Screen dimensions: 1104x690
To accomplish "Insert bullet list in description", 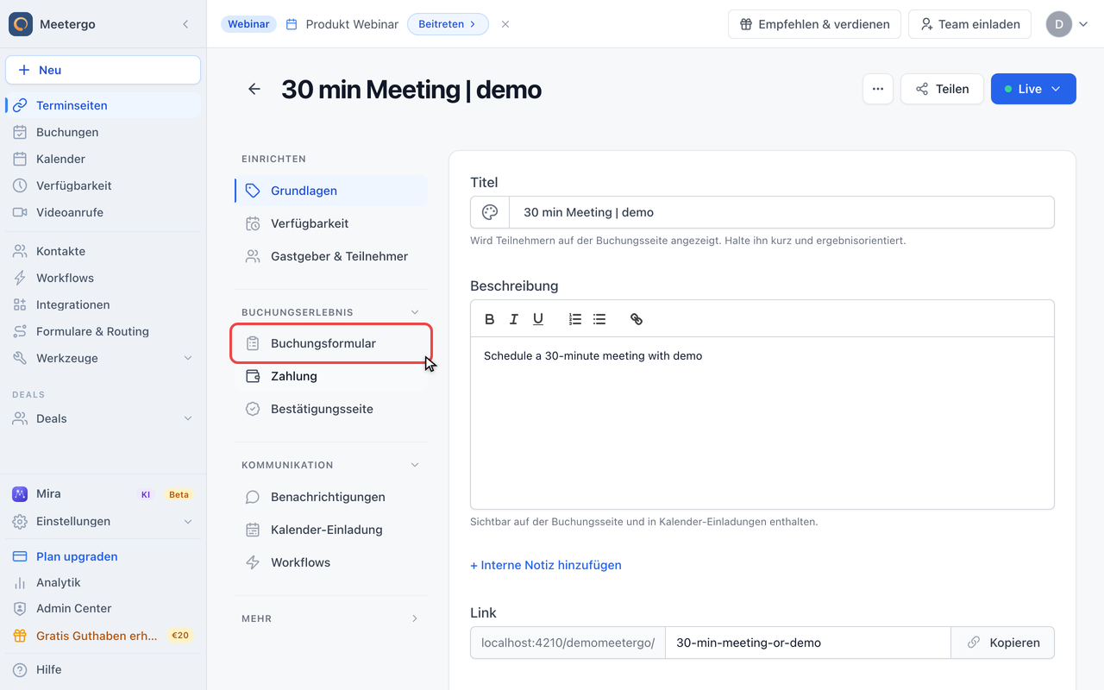I will 599,319.
